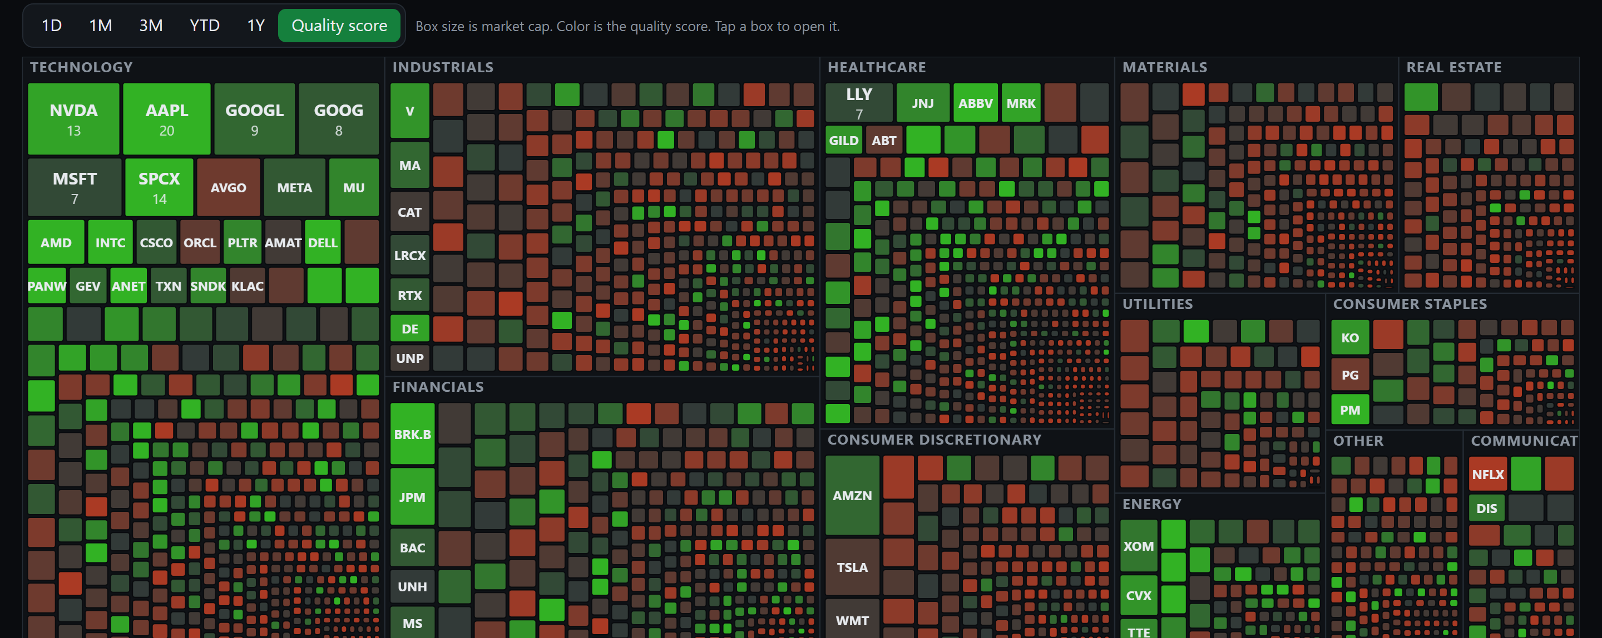Click the TECHNOLOGY sector heading
1602x638 pixels.
tap(81, 67)
